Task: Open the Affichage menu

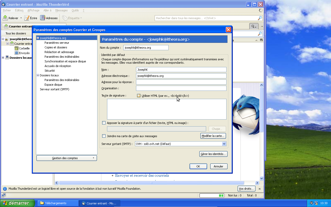Action: [33, 10]
